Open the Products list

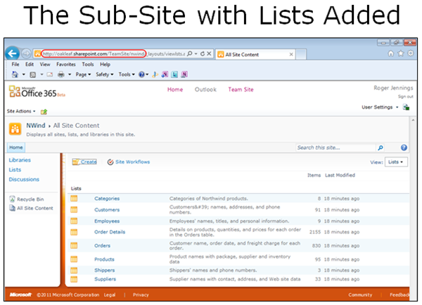pos(104,259)
